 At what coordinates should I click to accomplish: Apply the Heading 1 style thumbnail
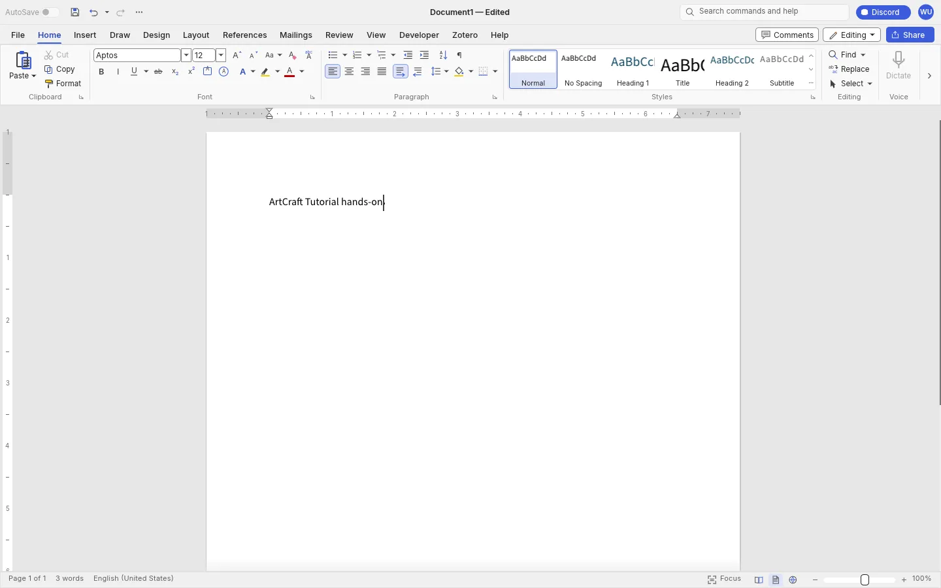pos(633,69)
